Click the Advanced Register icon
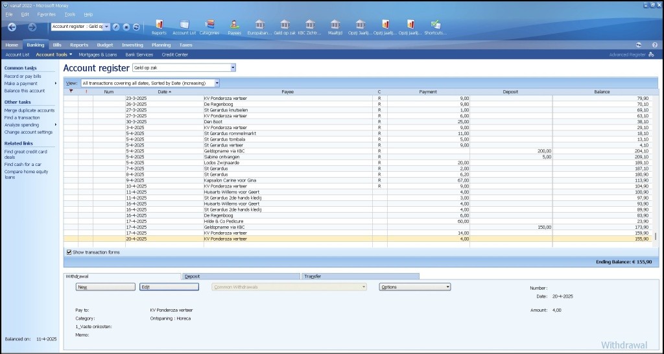 click(x=651, y=54)
